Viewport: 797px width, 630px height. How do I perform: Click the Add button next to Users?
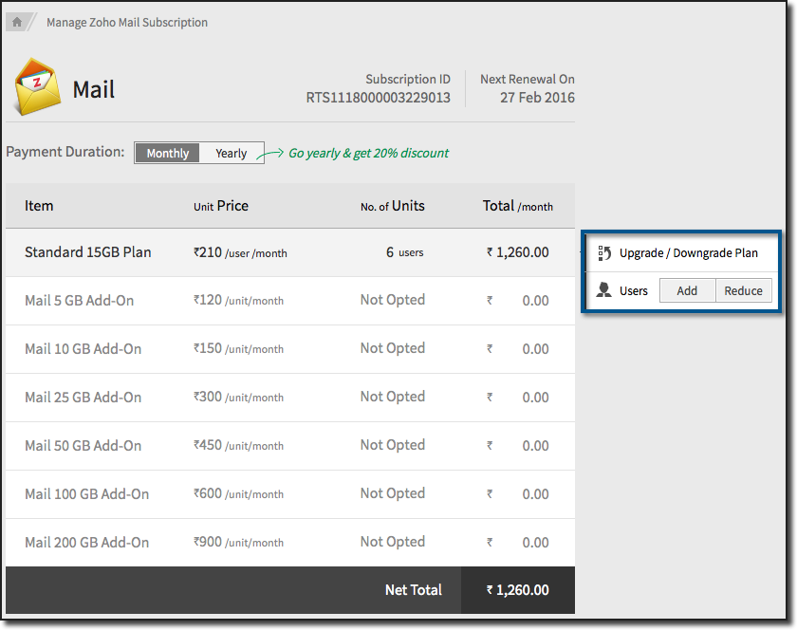pos(686,290)
